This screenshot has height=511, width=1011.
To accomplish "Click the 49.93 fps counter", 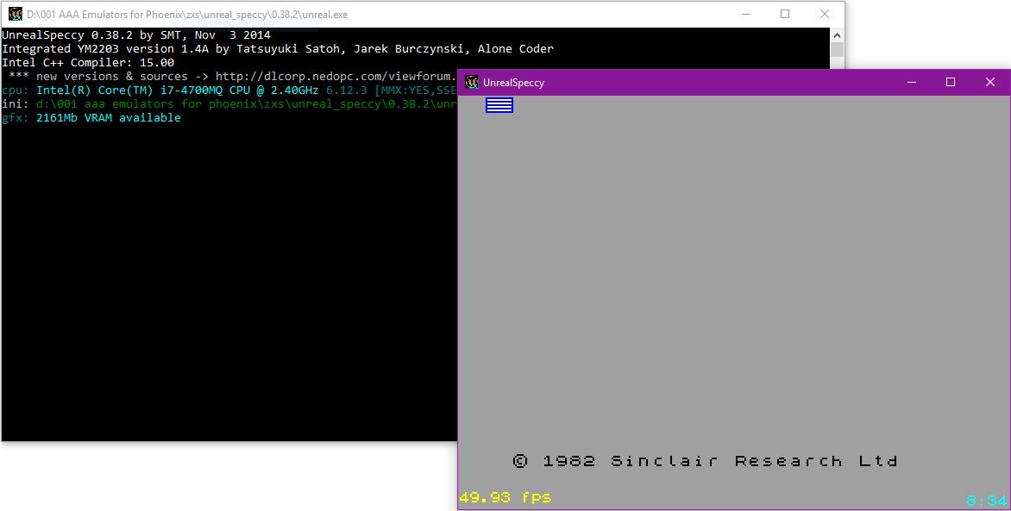I will tap(505, 497).
